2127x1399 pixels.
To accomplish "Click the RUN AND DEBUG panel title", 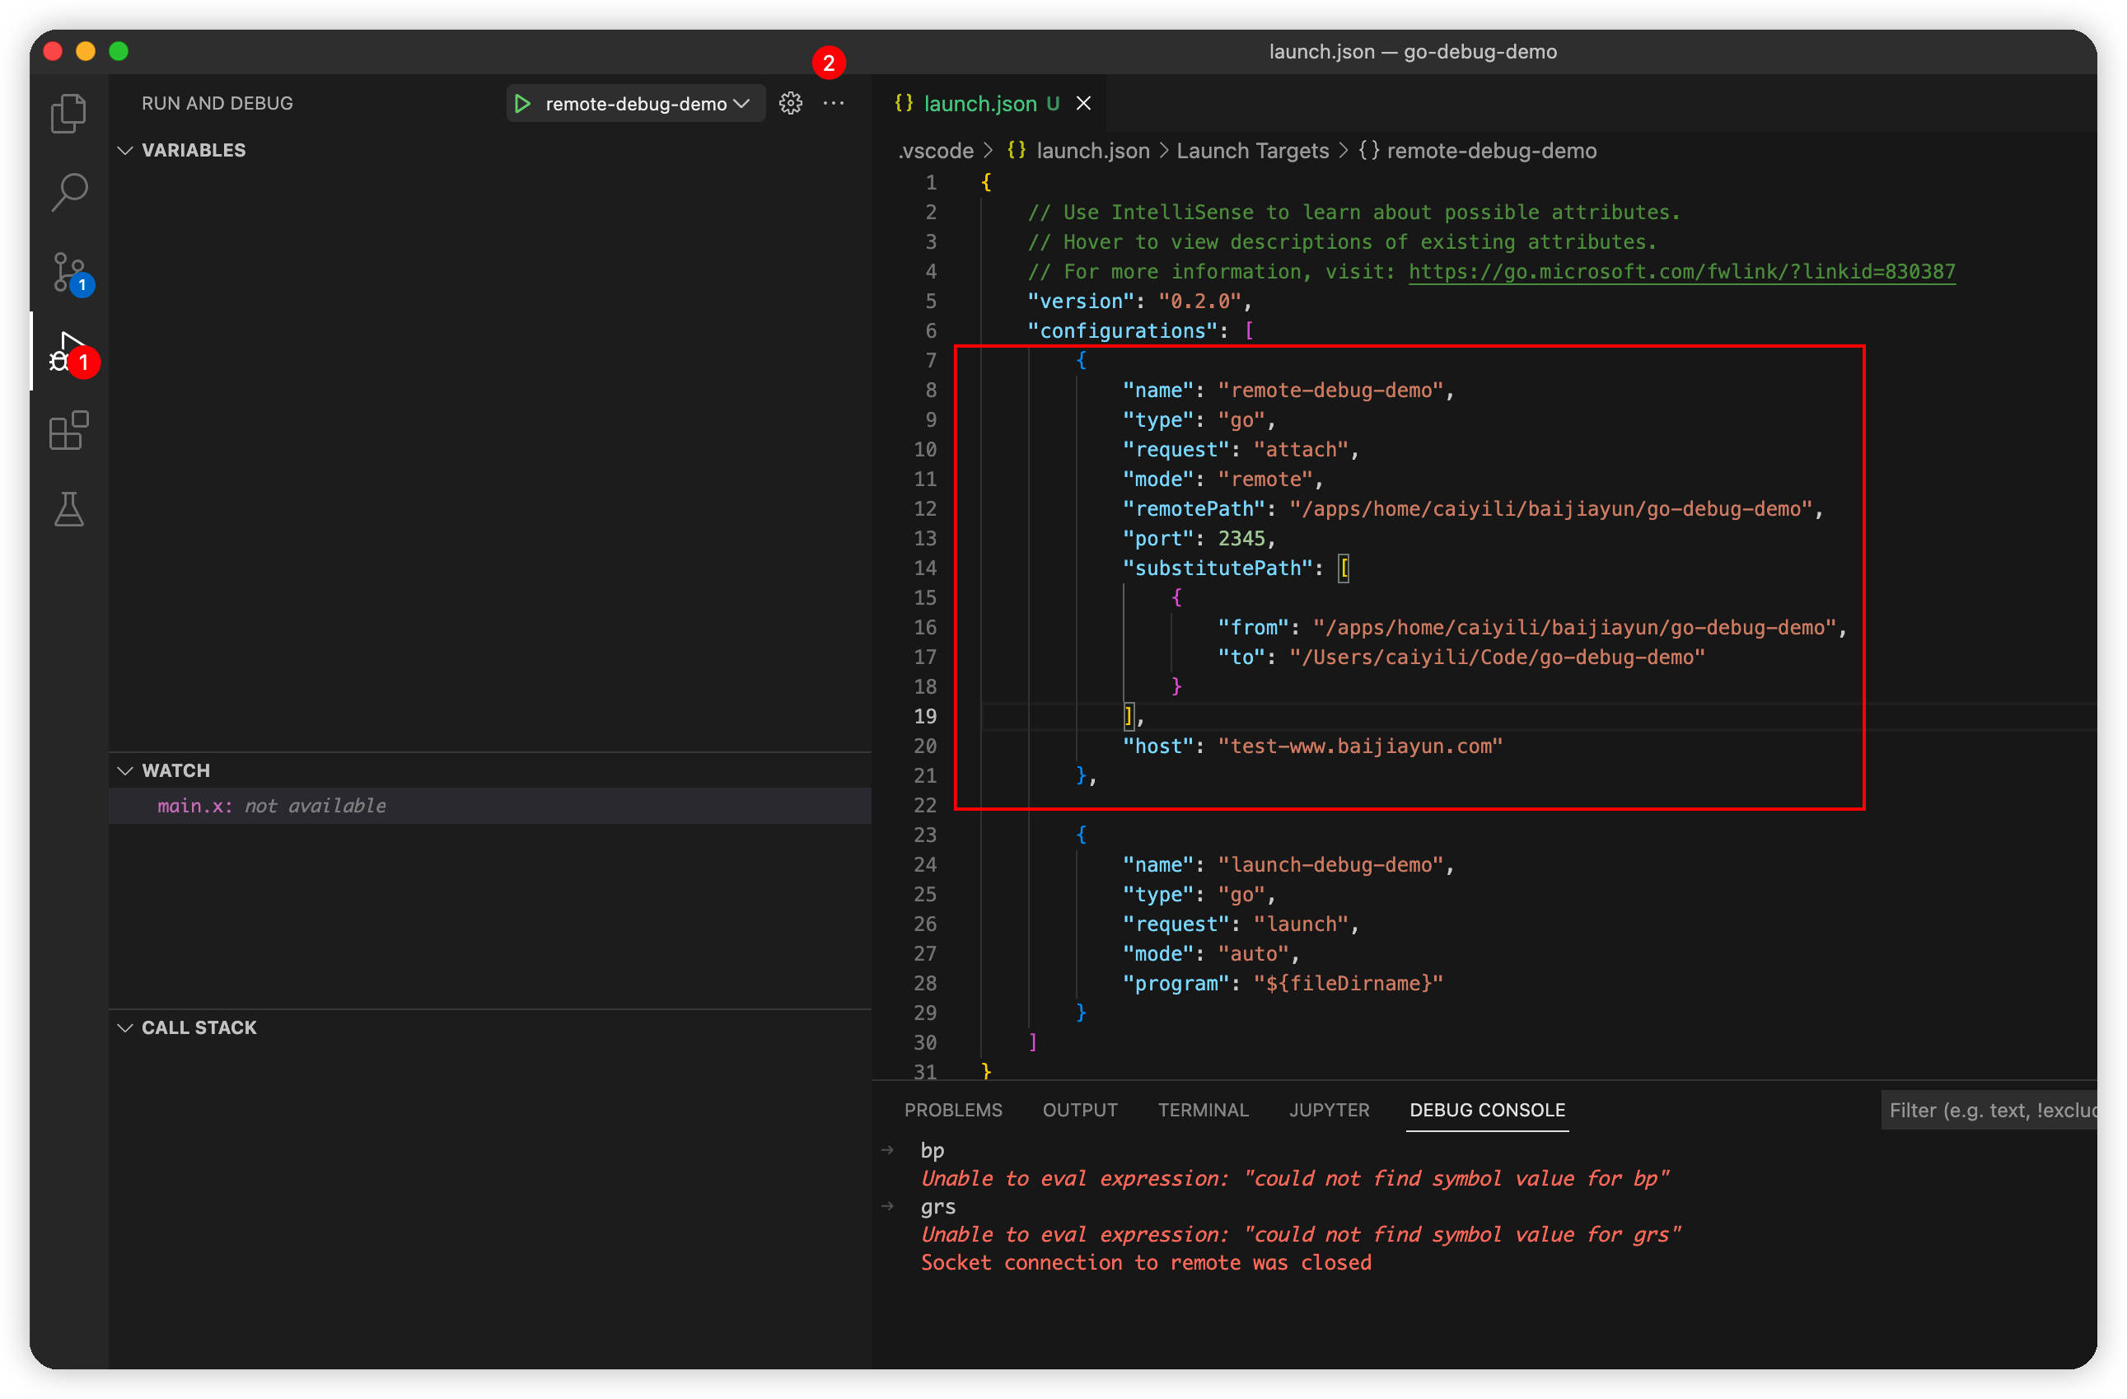I will 217,104.
